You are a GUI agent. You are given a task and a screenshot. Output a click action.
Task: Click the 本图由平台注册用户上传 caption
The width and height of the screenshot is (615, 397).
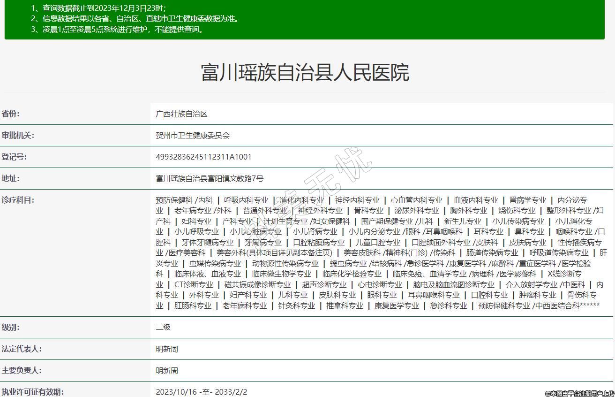tap(579, 393)
